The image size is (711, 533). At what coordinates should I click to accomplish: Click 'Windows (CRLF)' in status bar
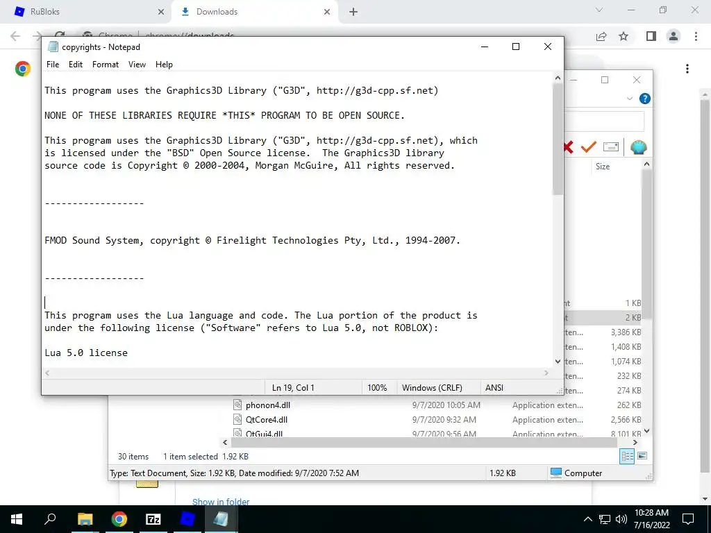tap(432, 387)
